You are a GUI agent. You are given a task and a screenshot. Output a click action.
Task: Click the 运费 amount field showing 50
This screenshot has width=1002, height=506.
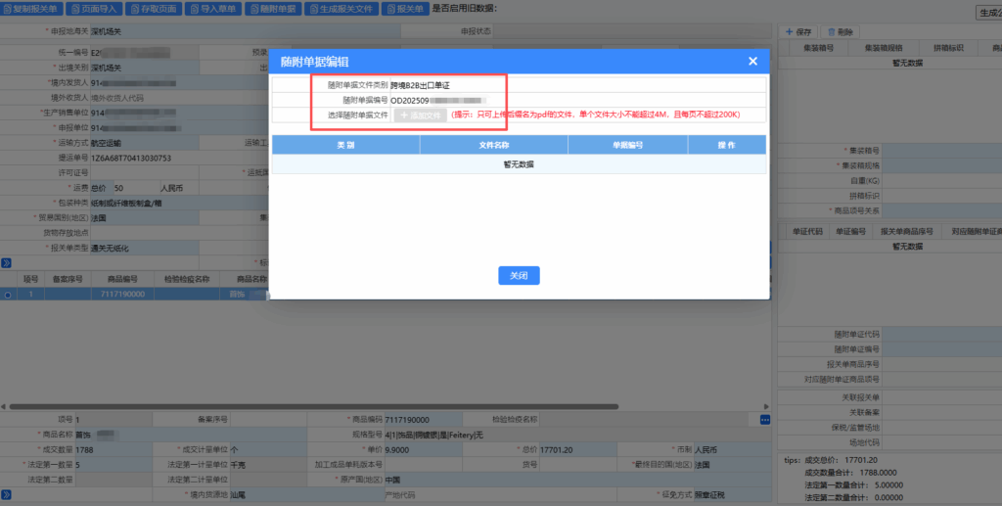point(135,189)
